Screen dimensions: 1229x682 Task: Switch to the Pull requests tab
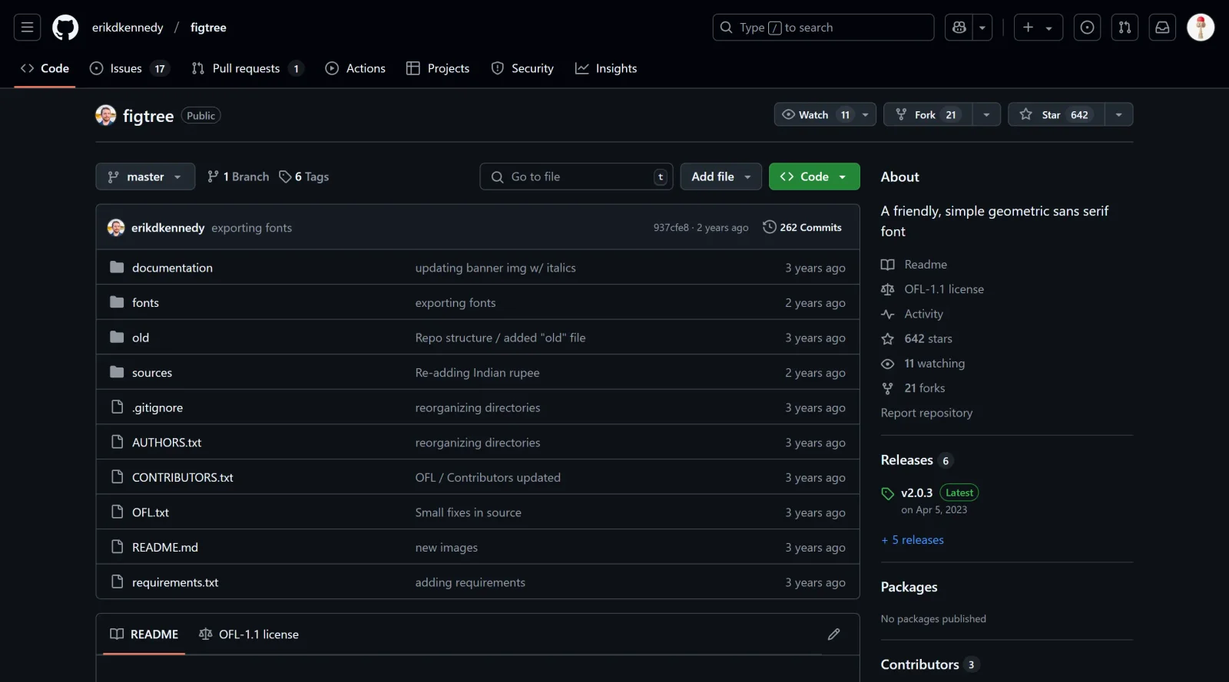point(247,68)
